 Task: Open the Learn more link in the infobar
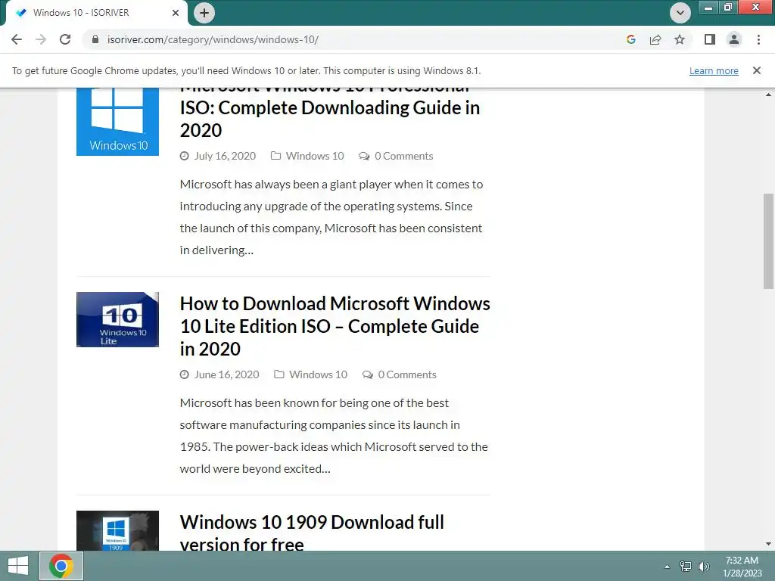714,70
